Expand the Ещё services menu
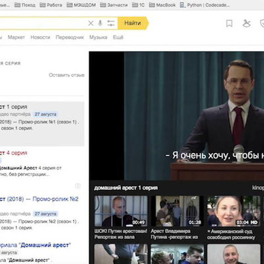 tap(118, 38)
